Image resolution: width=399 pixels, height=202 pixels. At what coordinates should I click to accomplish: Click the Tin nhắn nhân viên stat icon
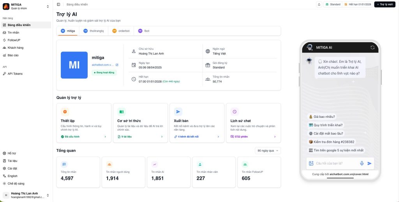tap(200, 164)
